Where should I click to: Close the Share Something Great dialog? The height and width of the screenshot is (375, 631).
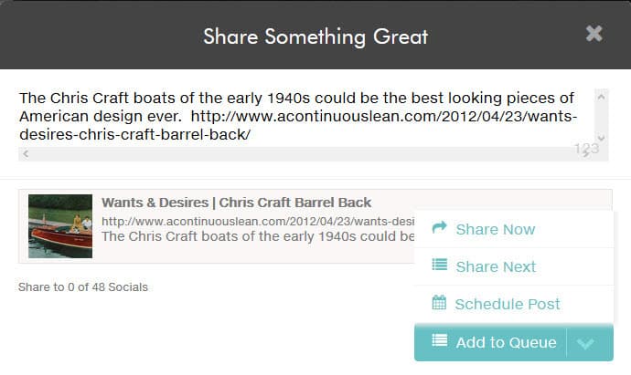[594, 34]
